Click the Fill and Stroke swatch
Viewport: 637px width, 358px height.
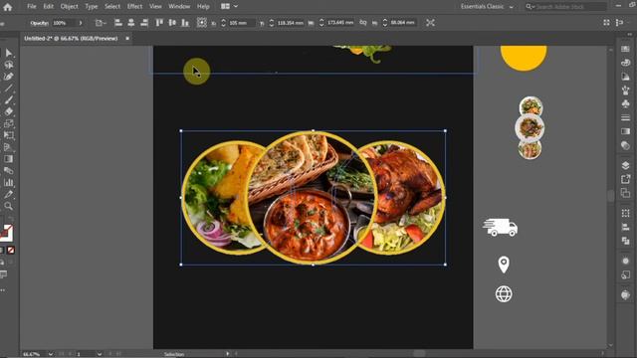coord(6,233)
